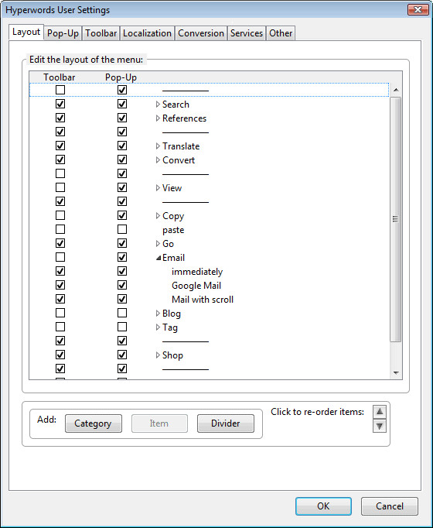Image resolution: width=433 pixels, height=528 pixels.
Task: Expand the Copy category
Action: point(158,216)
